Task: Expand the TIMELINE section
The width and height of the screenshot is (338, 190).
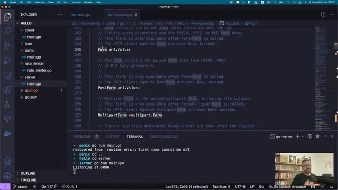Action: (x=28, y=180)
